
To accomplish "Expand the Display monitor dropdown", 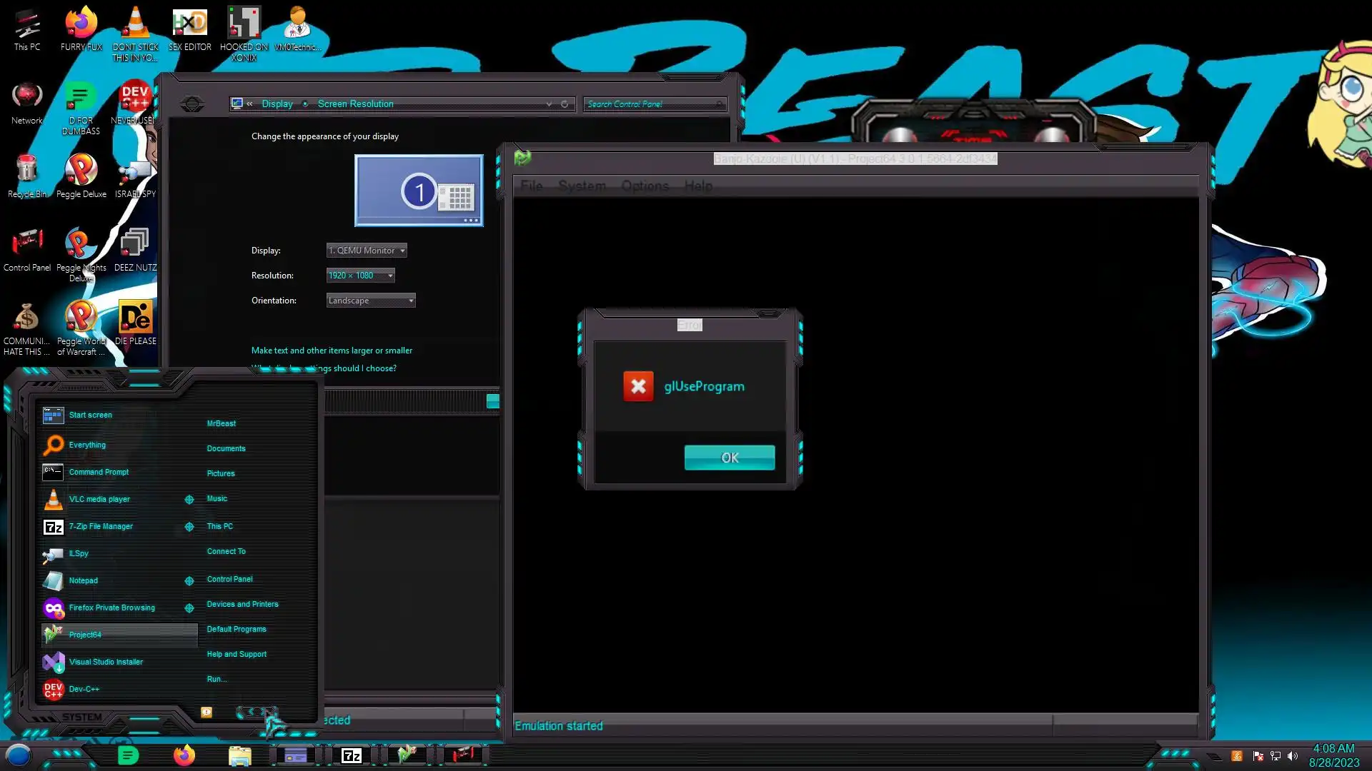I will tap(367, 251).
